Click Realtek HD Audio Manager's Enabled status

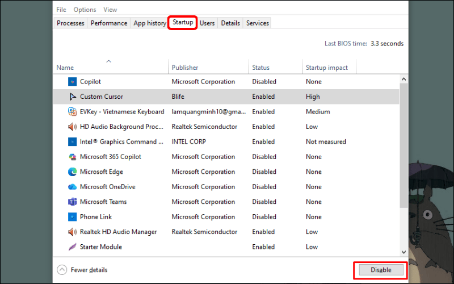(263, 232)
